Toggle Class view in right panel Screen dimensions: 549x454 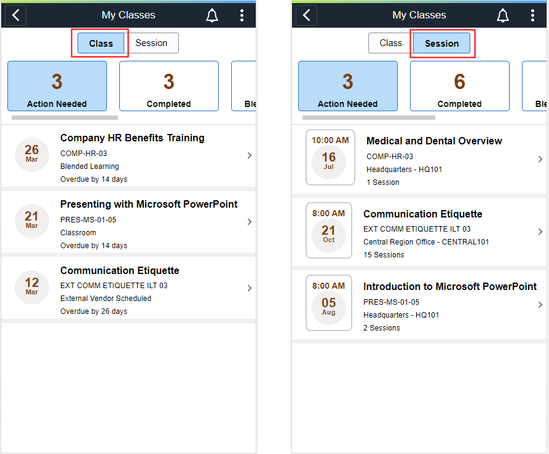pyautogui.click(x=391, y=43)
